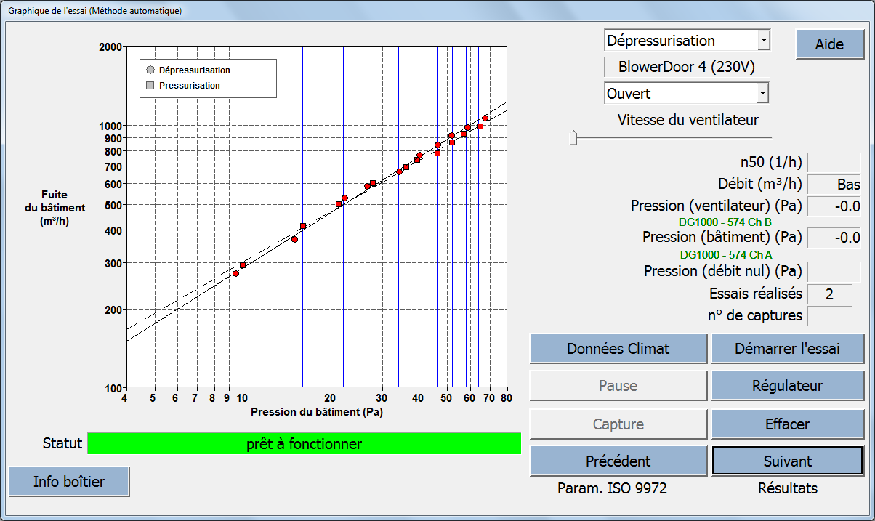Click the Pression (débit nul) field
Screen dimensions: 875x521
[834, 272]
